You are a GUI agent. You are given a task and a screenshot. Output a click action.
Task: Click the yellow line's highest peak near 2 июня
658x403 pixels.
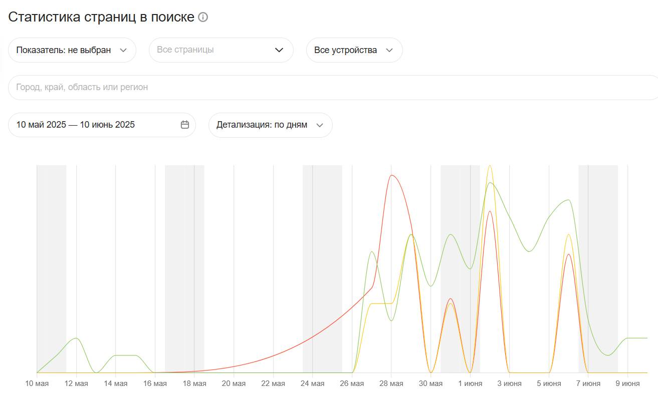[490, 166]
